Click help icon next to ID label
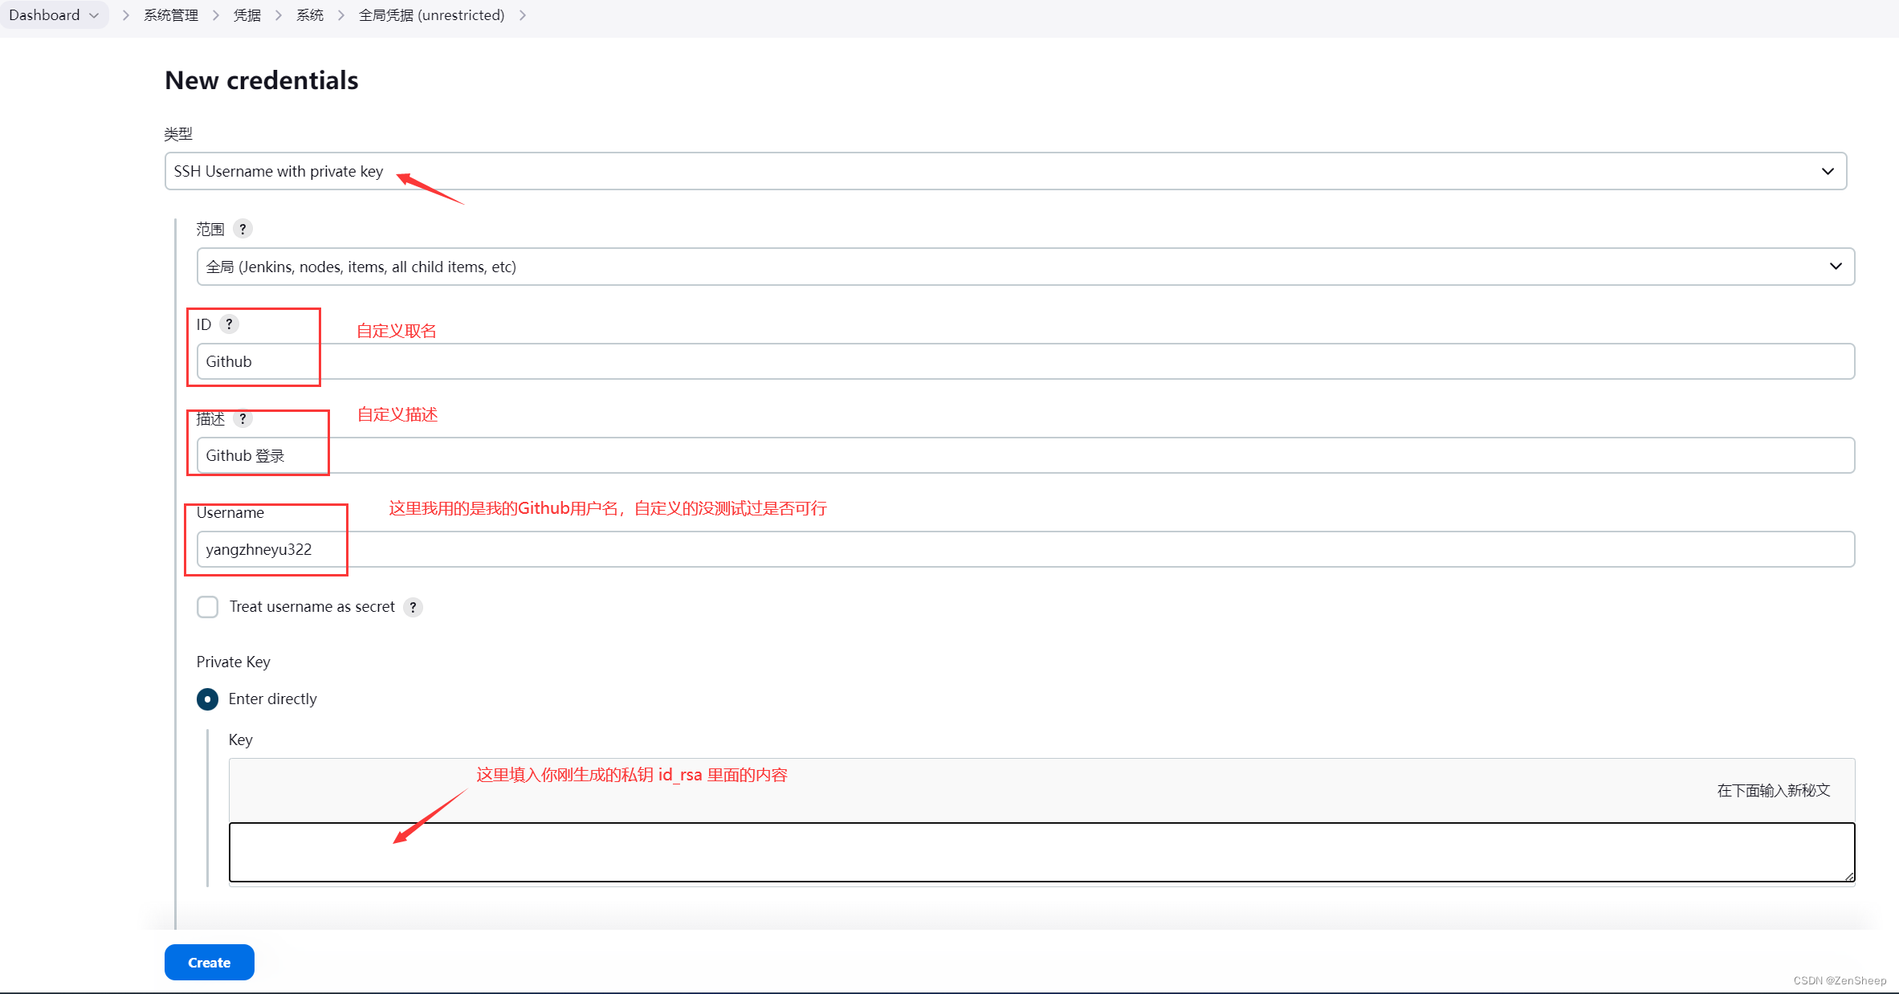This screenshot has width=1899, height=994. [229, 324]
